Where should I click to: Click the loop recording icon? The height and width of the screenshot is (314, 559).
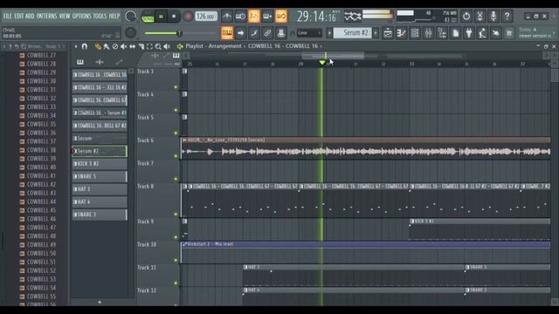click(281, 17)
